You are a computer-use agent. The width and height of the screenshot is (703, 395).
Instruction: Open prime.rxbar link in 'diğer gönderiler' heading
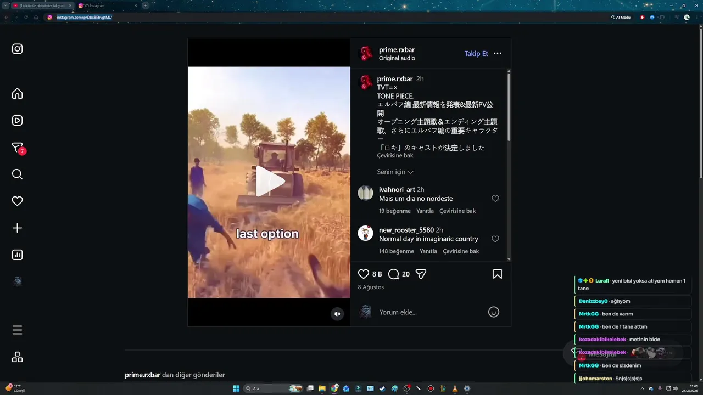coord(143,375)
